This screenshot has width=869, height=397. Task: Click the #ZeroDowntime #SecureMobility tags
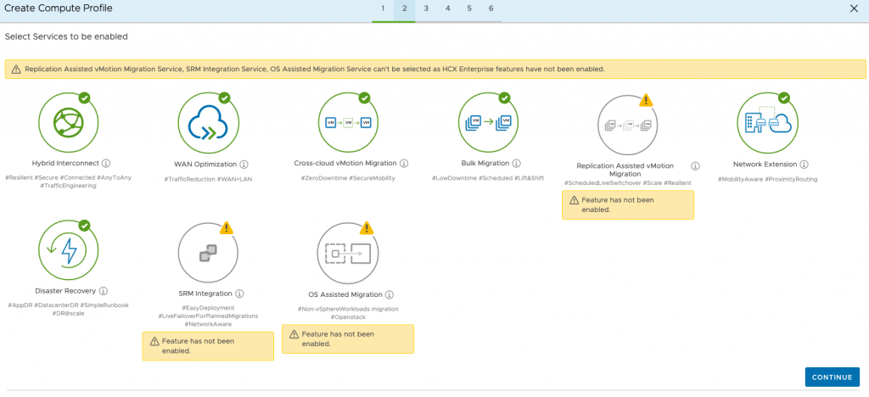click(348, 178)
